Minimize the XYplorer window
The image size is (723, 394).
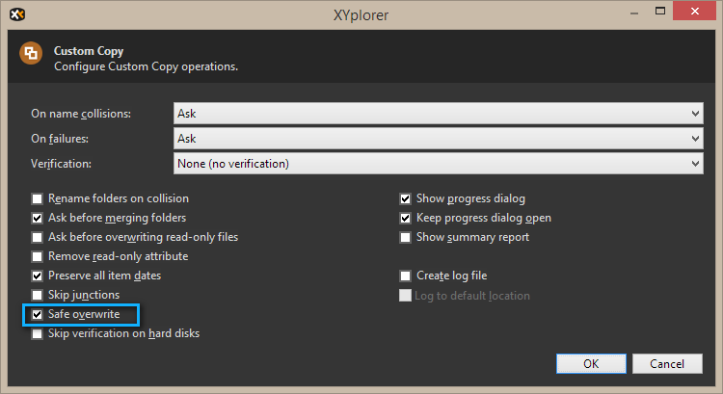click(x=634, y=13)
